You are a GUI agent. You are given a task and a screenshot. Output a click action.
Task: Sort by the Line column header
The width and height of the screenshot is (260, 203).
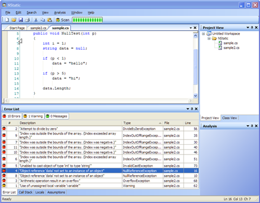191,123
